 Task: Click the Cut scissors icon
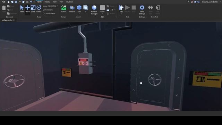[x=8, y=10]
